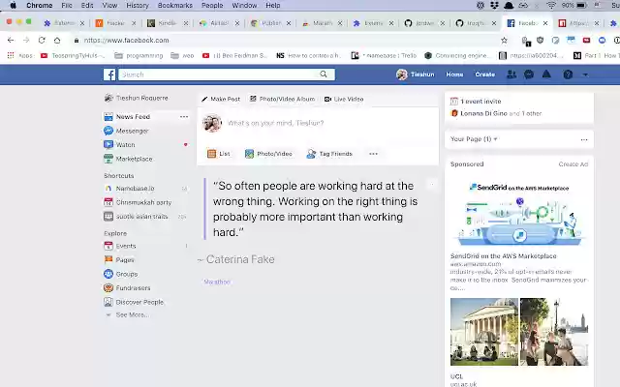Open programming bookmarks folder
This screenshot has width=620, height=387.
(x=139, y=56)
